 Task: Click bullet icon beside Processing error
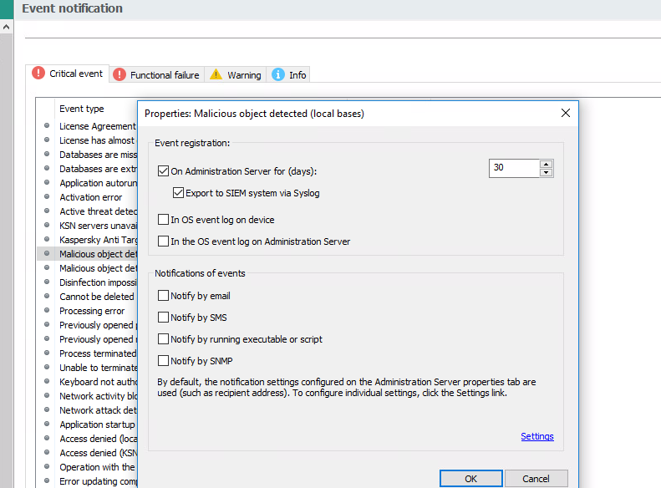pos(48,311)
